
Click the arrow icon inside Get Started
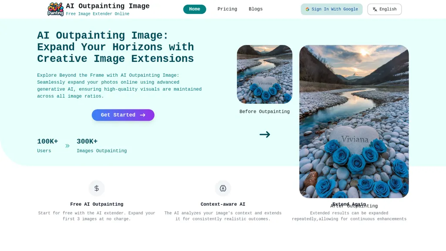click(x=143, y=115)
